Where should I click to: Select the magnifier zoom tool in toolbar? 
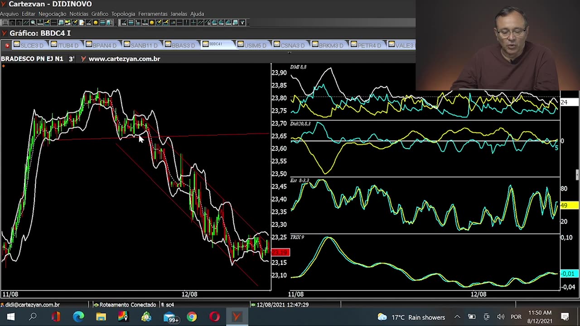click(33, 23)
